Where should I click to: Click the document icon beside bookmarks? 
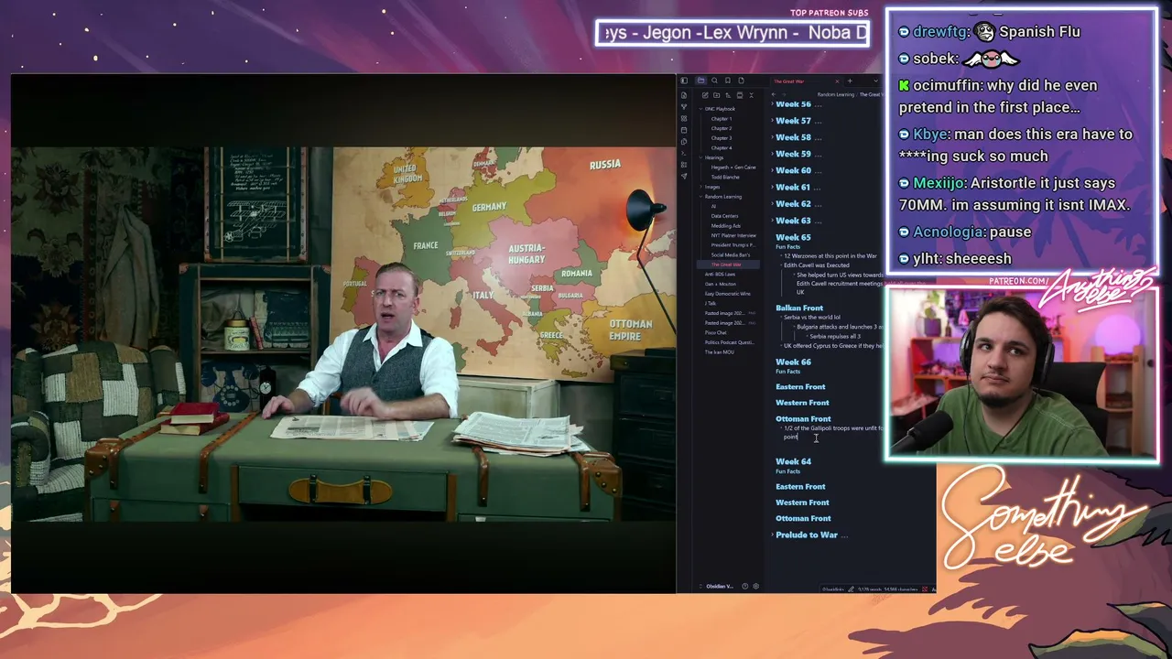coord(741,81)
